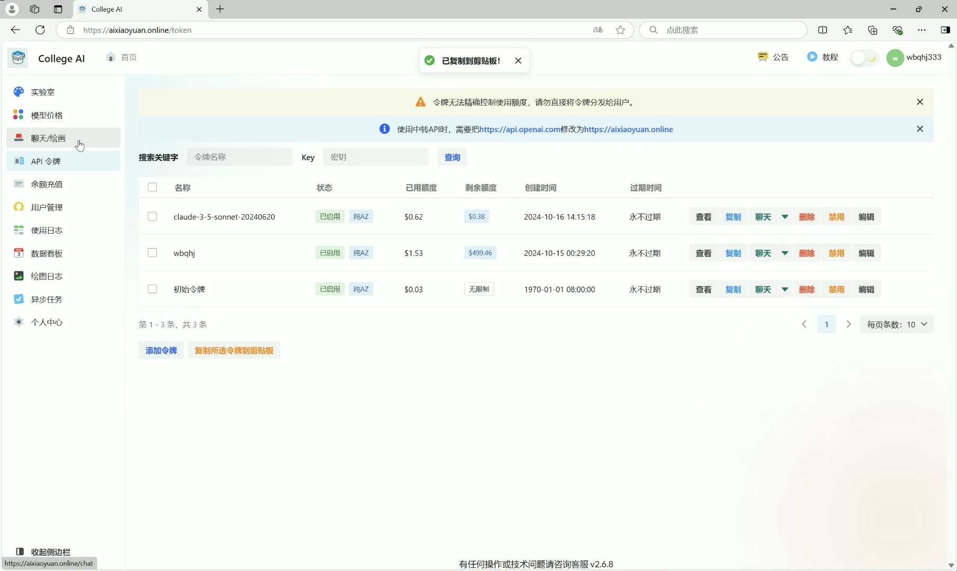This screenshot has height=571, width=957.
Task: Open the https://aixiaoyuan.online link
Action: pos(628,129)
